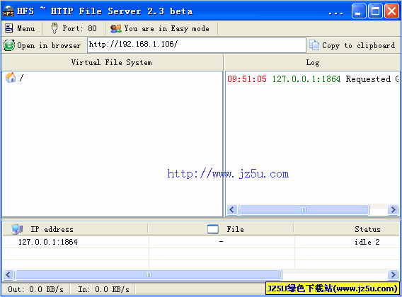The height and width of the screenshot is (297, 402).
Task: Click the Port: 80 button
Action: (74, 28)
